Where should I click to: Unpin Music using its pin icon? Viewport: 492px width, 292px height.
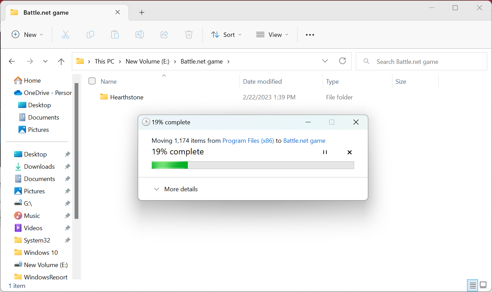pyautogui.click(x=67, y=216)
